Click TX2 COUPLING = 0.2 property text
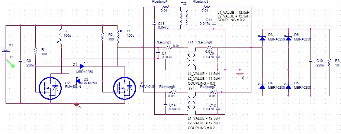This screenshot has width=341, height=134. tap(201, 128)
